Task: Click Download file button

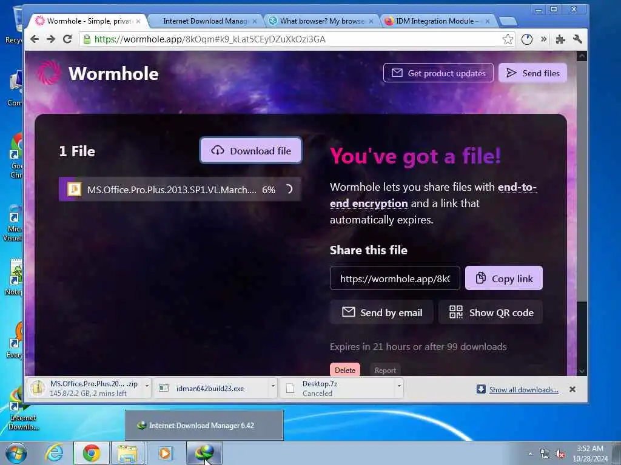Action: click(x=250, y=150)
